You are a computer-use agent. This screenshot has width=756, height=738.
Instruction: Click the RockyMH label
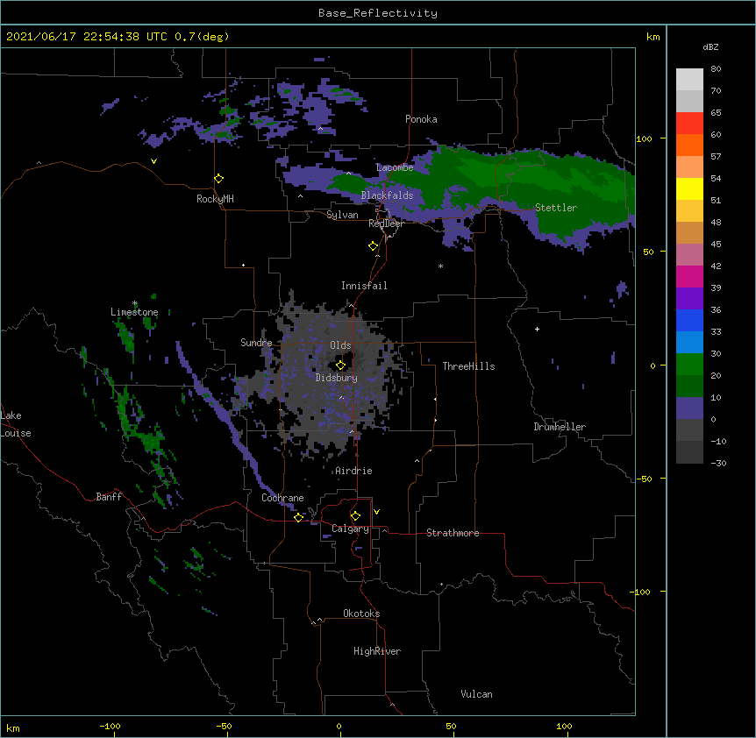tap(215, 199)
